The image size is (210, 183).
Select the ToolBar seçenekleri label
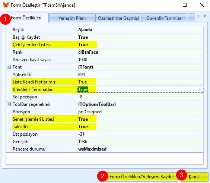[31, 104]
